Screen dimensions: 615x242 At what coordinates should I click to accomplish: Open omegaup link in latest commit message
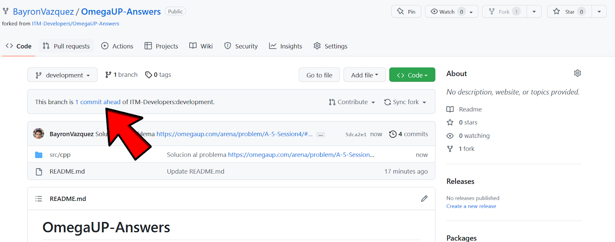234,134
